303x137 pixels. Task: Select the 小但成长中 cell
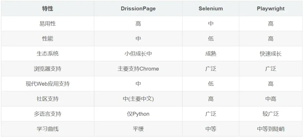(138, 54)
